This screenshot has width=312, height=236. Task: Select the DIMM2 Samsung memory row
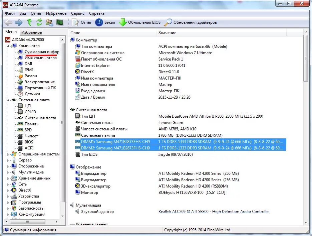tap(181, 148)
